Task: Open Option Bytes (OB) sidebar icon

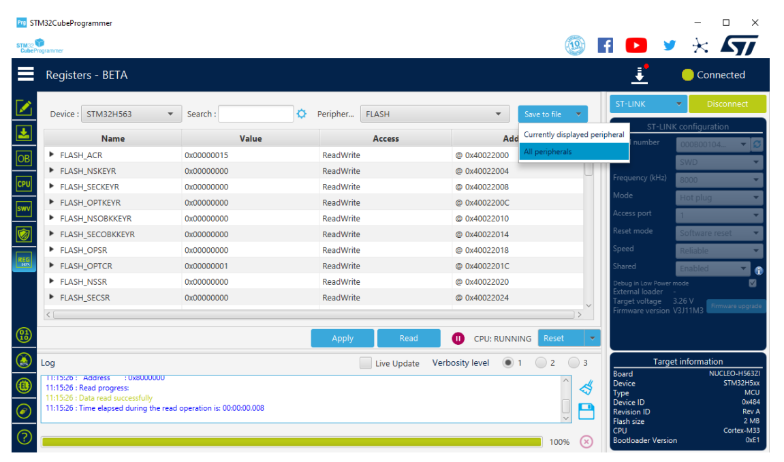Action: pos(24,159)
